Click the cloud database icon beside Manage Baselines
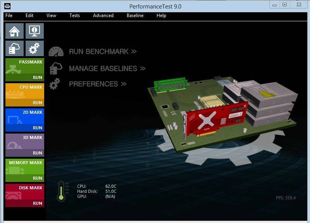The width and height of the screenshot is (310, 223). point(56,69)
